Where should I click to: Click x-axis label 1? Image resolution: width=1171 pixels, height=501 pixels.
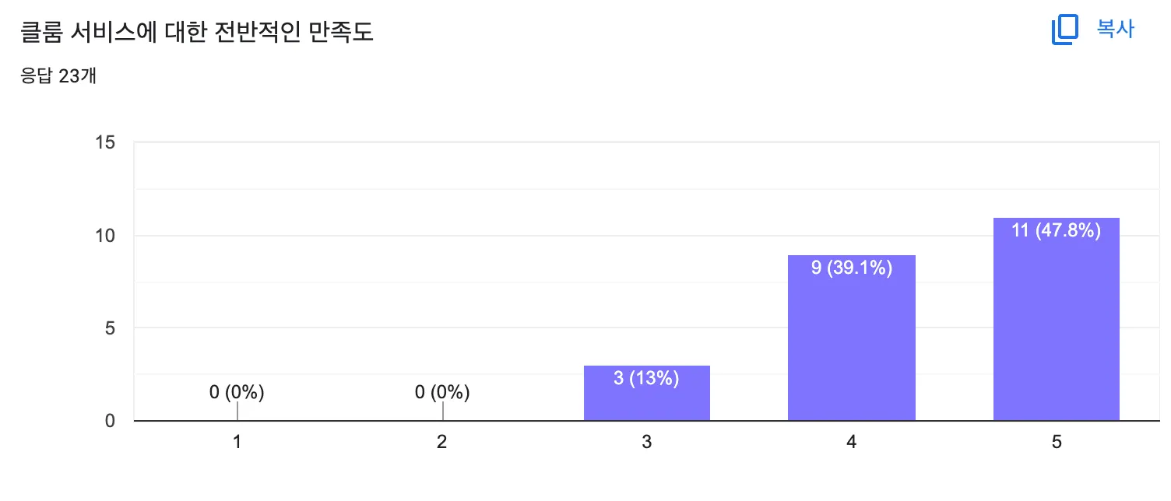(x=237, y=442)
